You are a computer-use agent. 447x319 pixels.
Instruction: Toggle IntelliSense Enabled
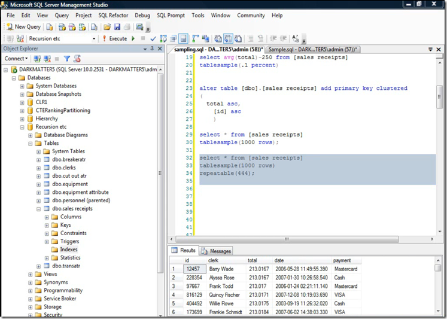pos(183,38)
